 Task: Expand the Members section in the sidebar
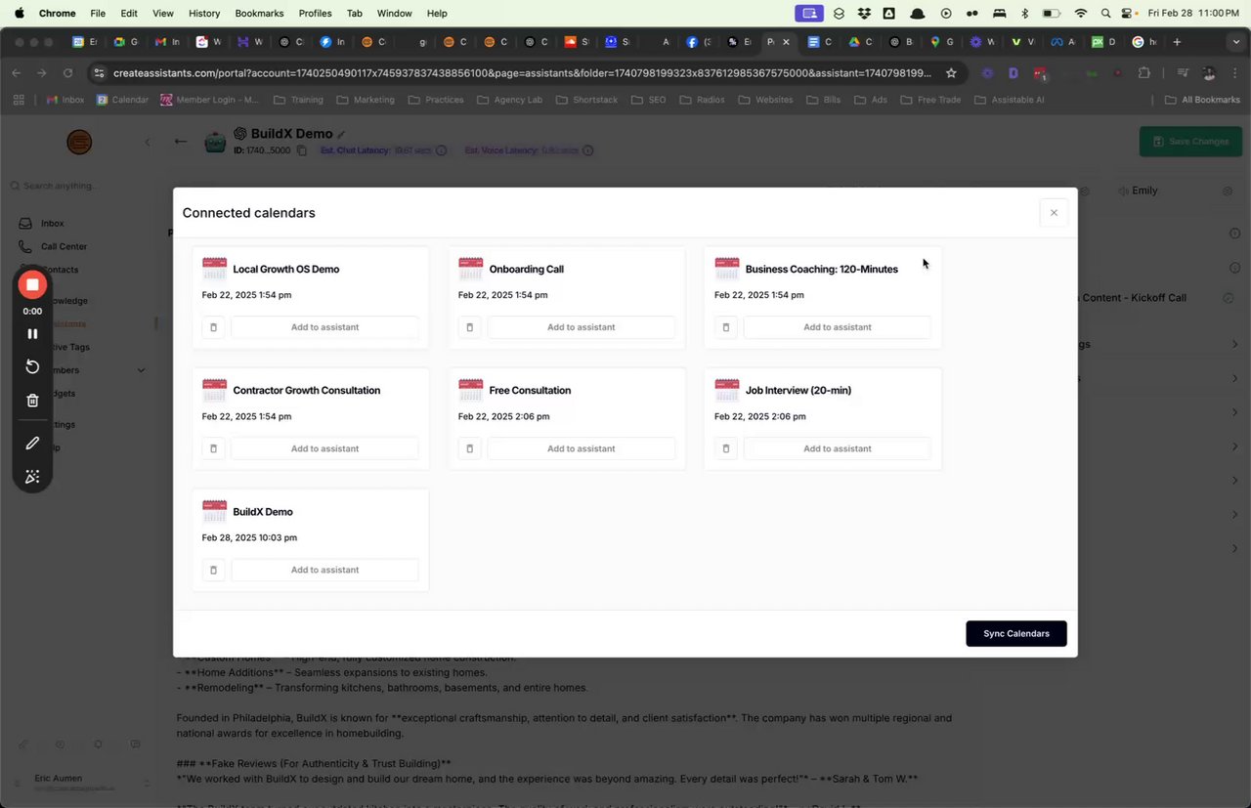coord(141,370)
